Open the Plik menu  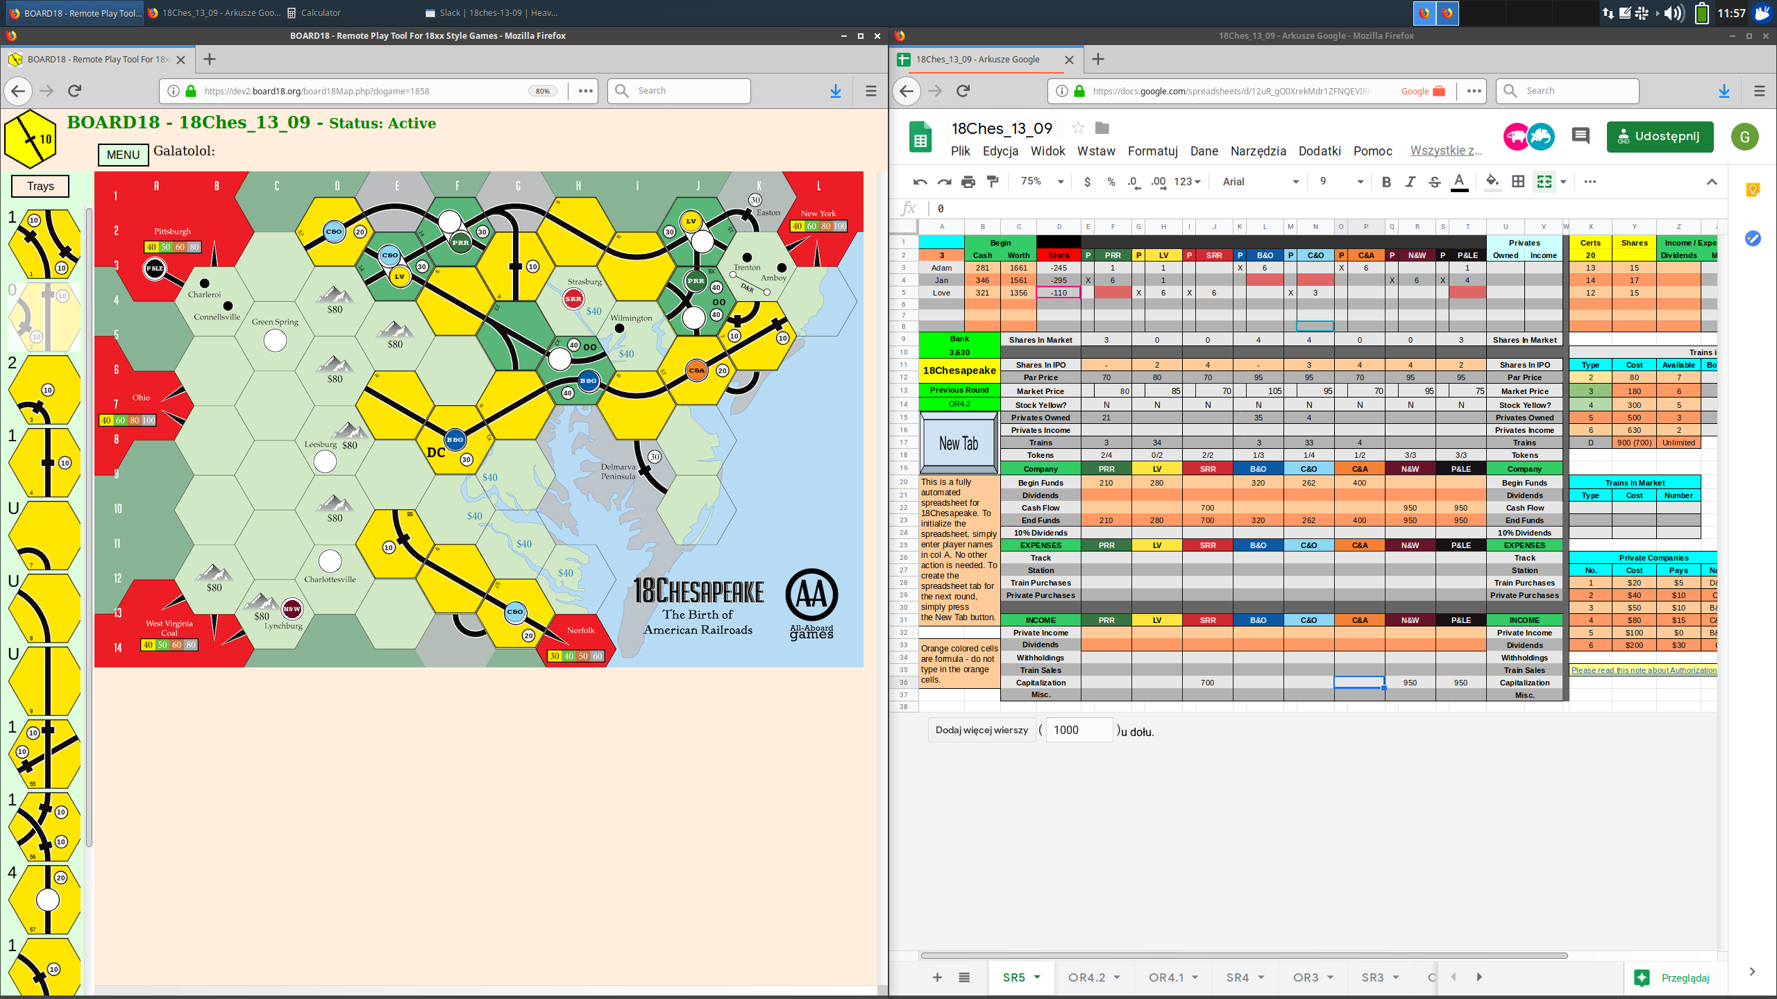pos(961,151)
